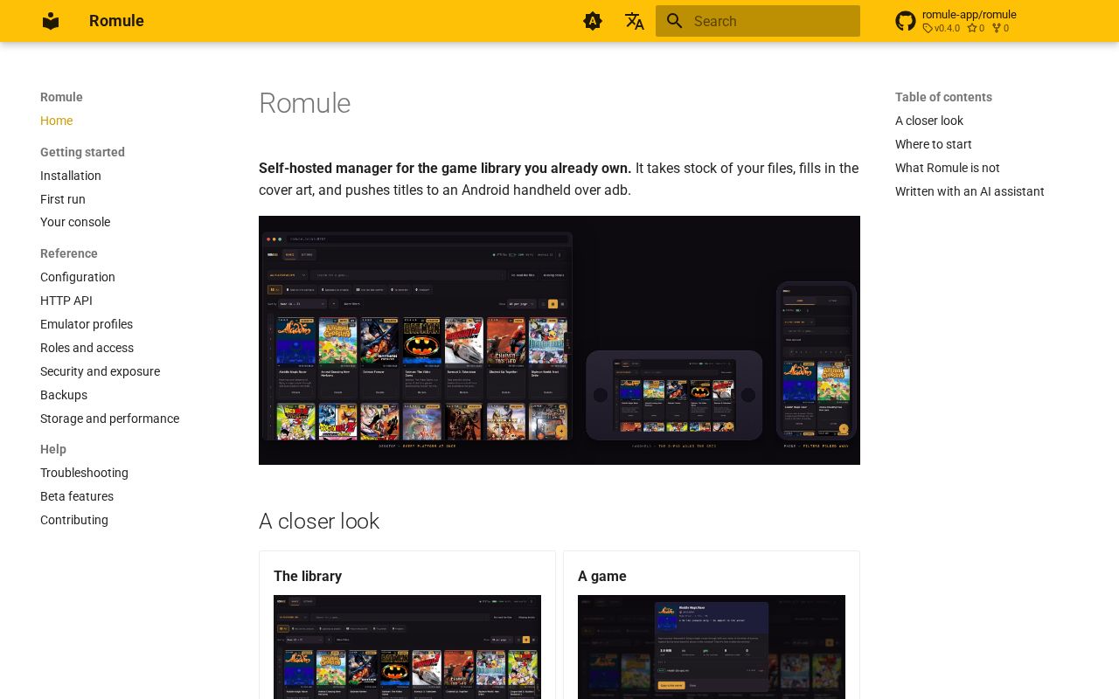The width and height of the screenshot is (1119, 699).
Task: Click the A game card title
Action: pos(602,577)
